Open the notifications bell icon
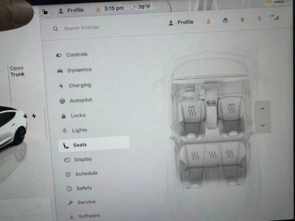Image resolution: width=295 pixels, height=221 pixels. click(x=242, y=20)
